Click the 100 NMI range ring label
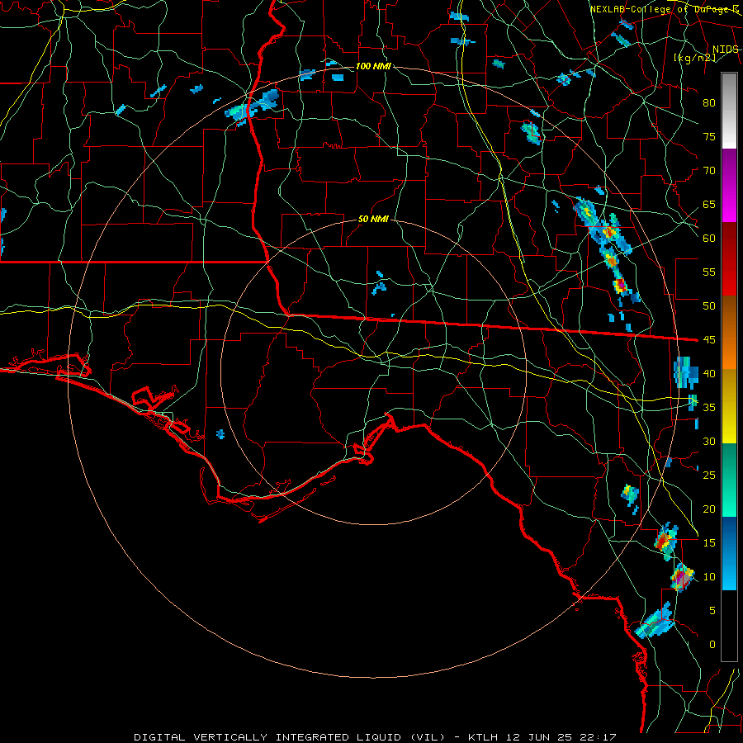743x743 pixels. (x=373, y=67)
